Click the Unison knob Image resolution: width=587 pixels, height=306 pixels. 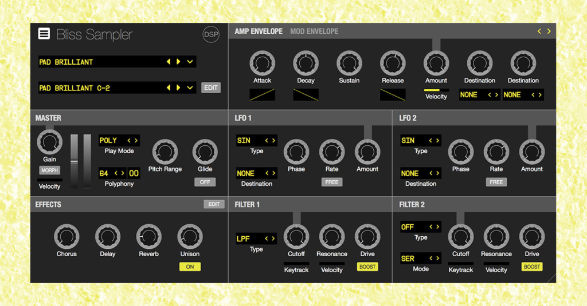point(190,236)
